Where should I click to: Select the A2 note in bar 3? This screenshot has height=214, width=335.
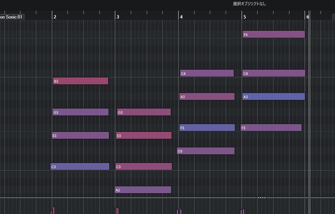click(143, 190)
